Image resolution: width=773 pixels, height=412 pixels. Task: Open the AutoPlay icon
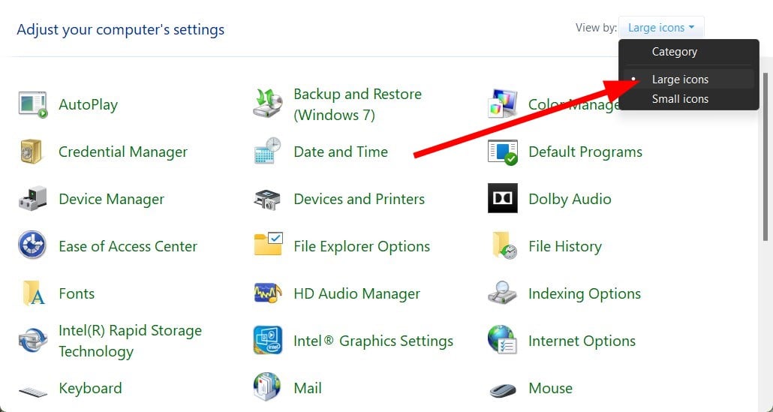click(32, 104)
